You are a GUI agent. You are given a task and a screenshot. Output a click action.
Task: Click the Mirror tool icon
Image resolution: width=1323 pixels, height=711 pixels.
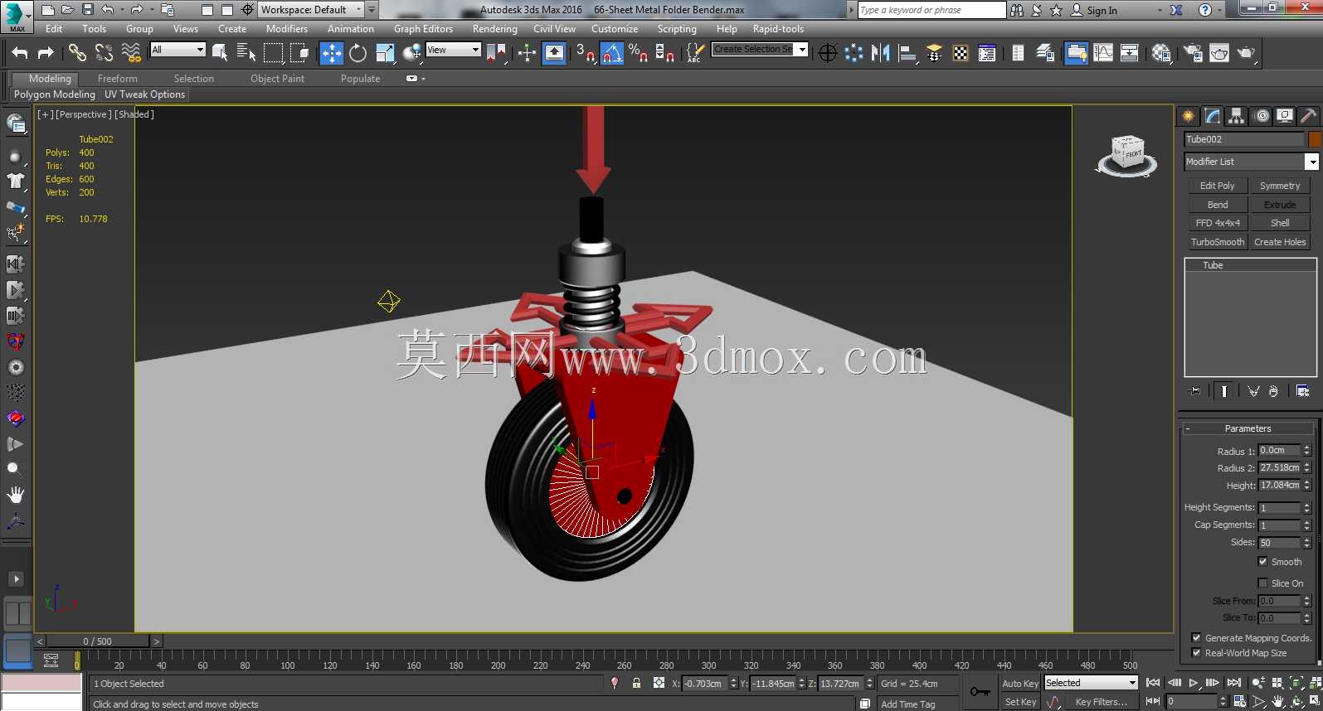(881, 53)
